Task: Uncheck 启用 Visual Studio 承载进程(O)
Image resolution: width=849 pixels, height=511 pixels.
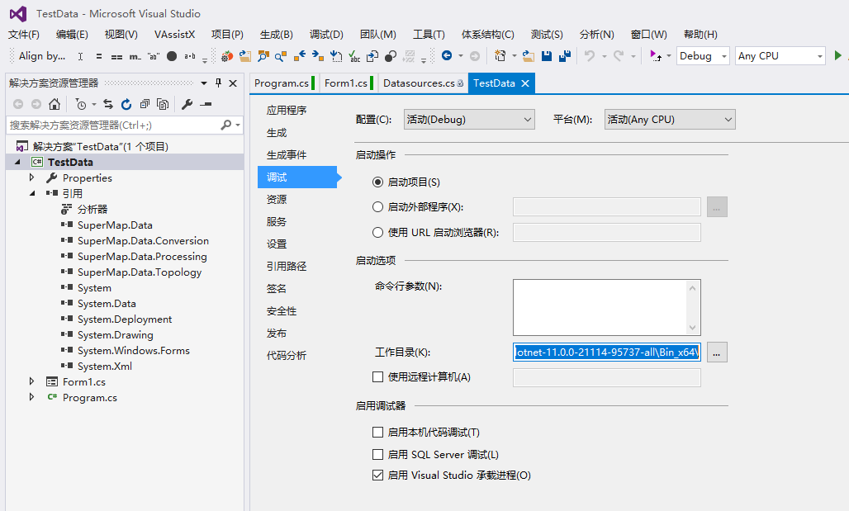Action: tap(378, 476)
